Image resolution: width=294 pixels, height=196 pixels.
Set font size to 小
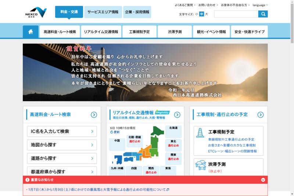click(197, 14)
